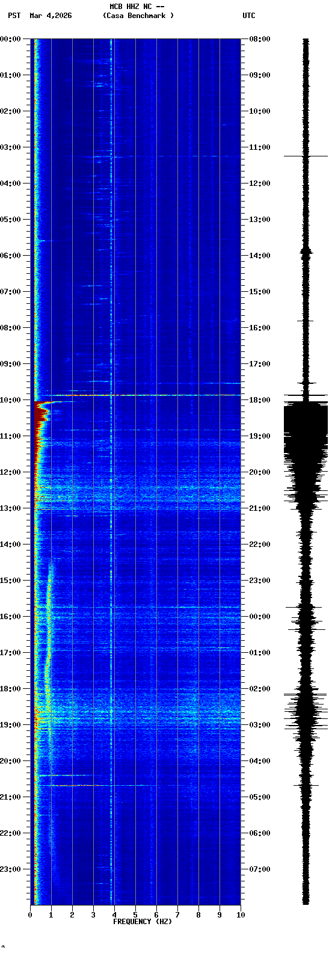Viewport: 332px width, 953px height.
Task: Click the "4" frequency axis tick label
Action: point(114,915)
